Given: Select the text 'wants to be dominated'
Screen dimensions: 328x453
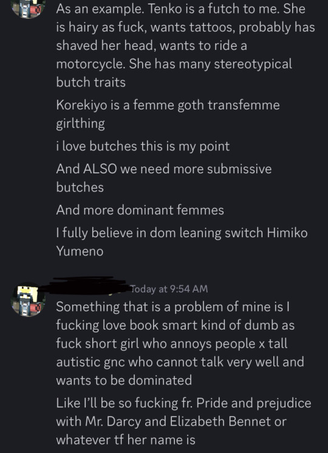Looking at the screenshot, I should [x=124, y=380].
